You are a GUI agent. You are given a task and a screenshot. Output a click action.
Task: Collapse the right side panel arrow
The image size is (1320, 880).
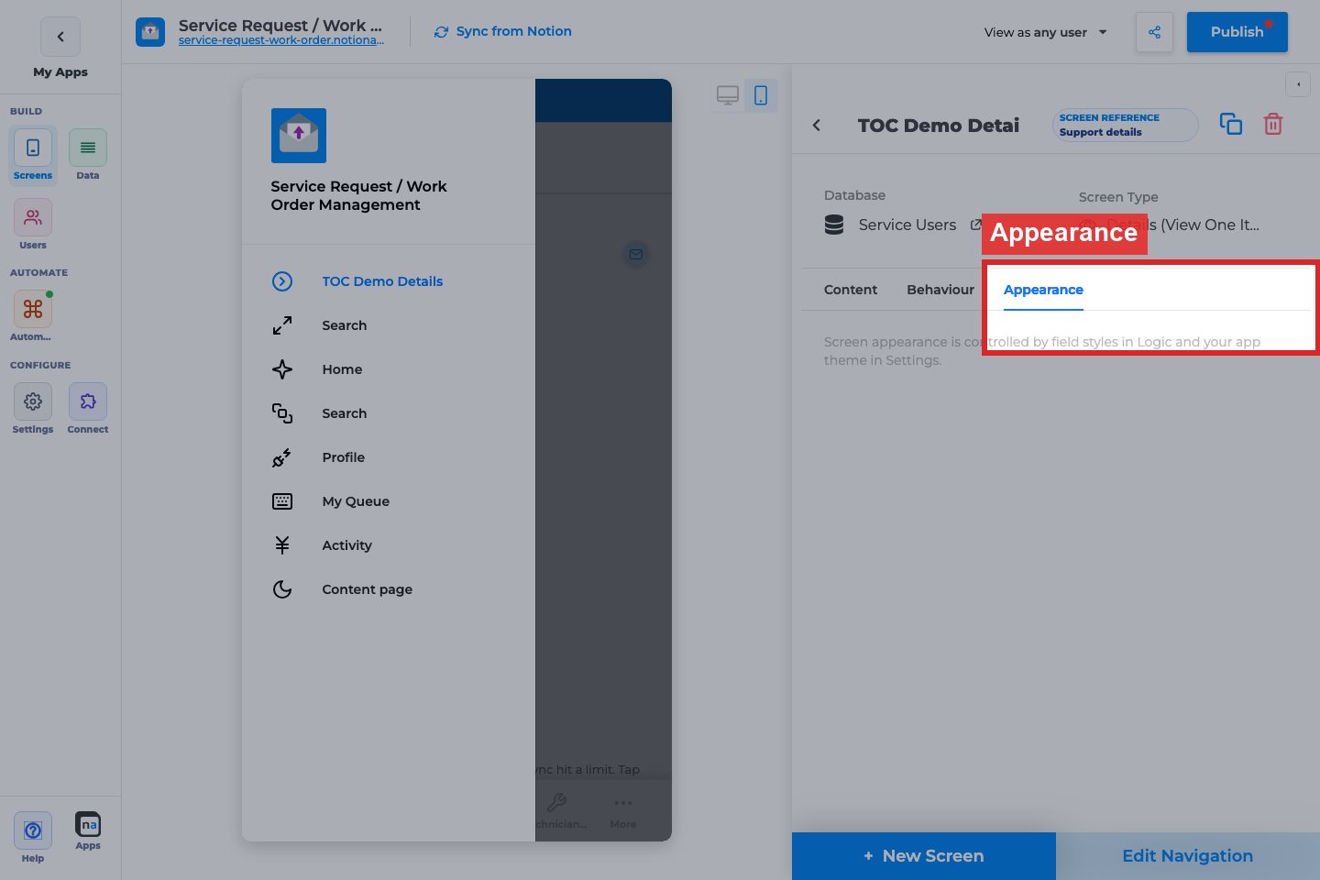(1298, 84)
